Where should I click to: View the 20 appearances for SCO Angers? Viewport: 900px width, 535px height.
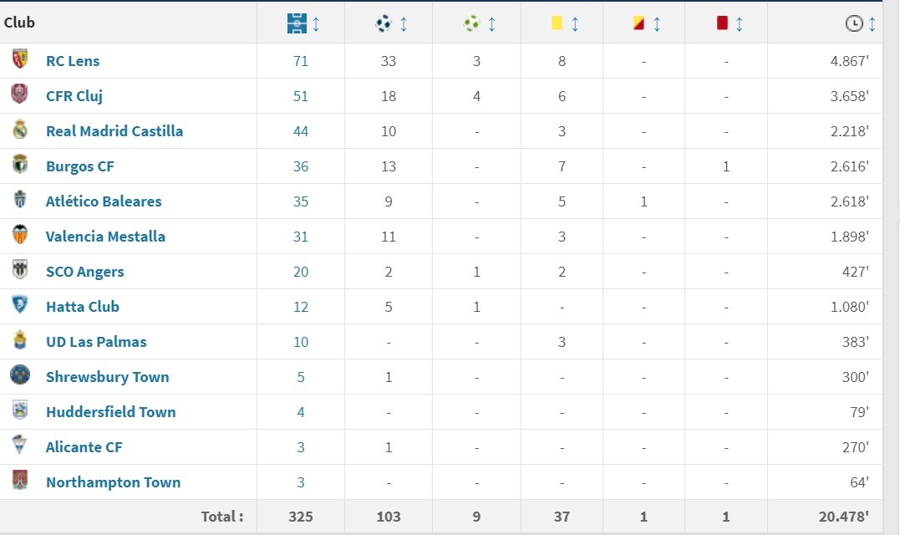301,272
